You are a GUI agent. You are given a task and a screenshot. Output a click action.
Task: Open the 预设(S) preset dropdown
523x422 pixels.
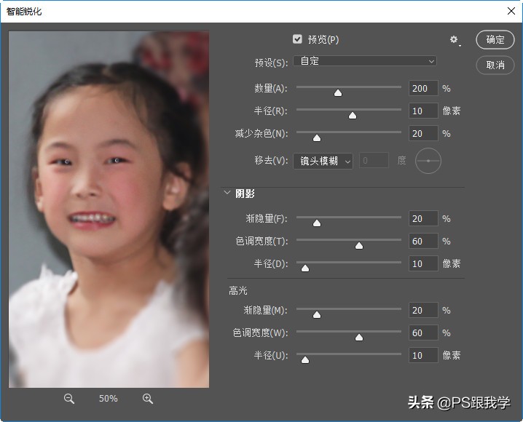point(365,61)
